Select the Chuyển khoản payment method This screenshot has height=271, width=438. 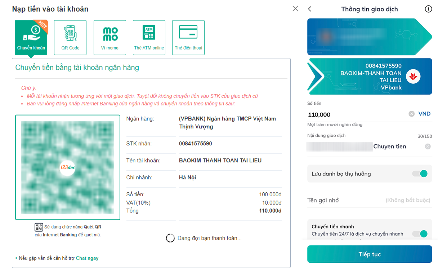pyautogui.click(x=31, y=38)
